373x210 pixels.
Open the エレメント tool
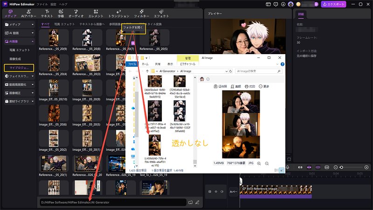[x=96, y=14]
